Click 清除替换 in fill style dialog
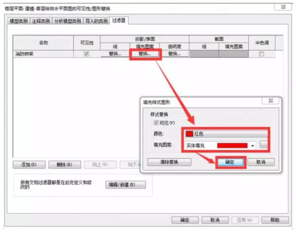 [169, 162]
